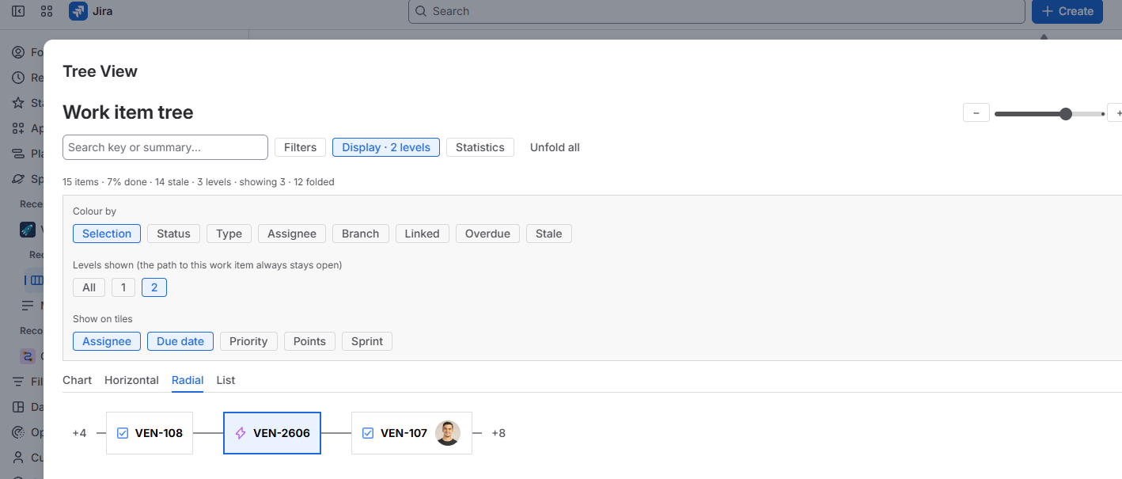Open the Filters panel in Tree View

point(300,147)
